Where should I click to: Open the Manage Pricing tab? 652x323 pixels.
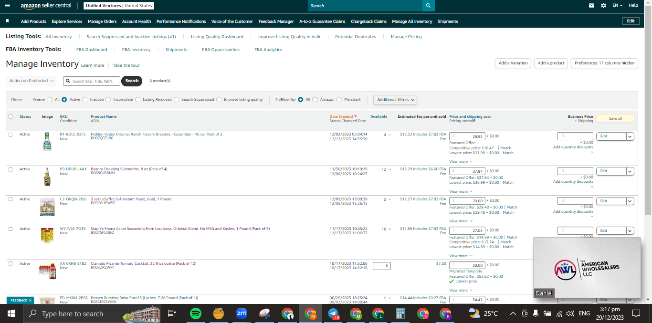(x=406, y=37)
